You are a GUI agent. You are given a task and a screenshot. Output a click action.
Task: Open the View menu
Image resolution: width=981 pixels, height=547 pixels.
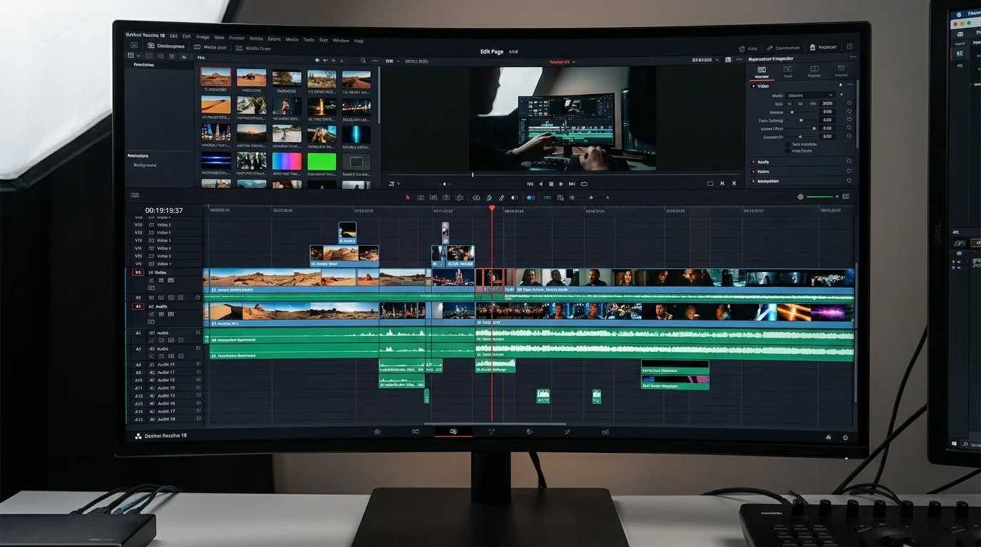point(219,37)
